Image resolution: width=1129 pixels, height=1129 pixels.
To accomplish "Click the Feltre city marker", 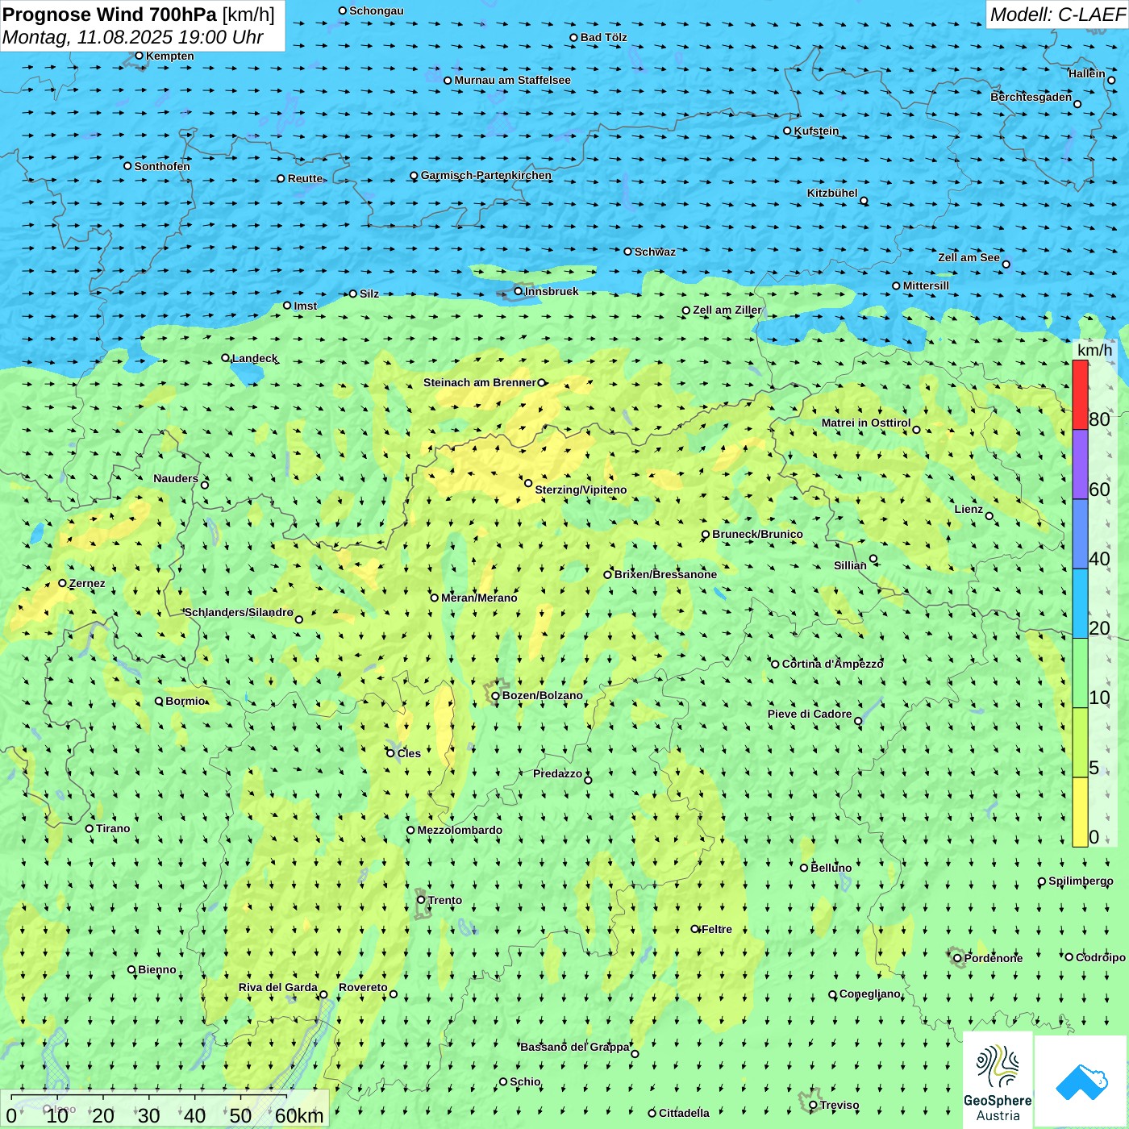I will [x=695, y=929].
